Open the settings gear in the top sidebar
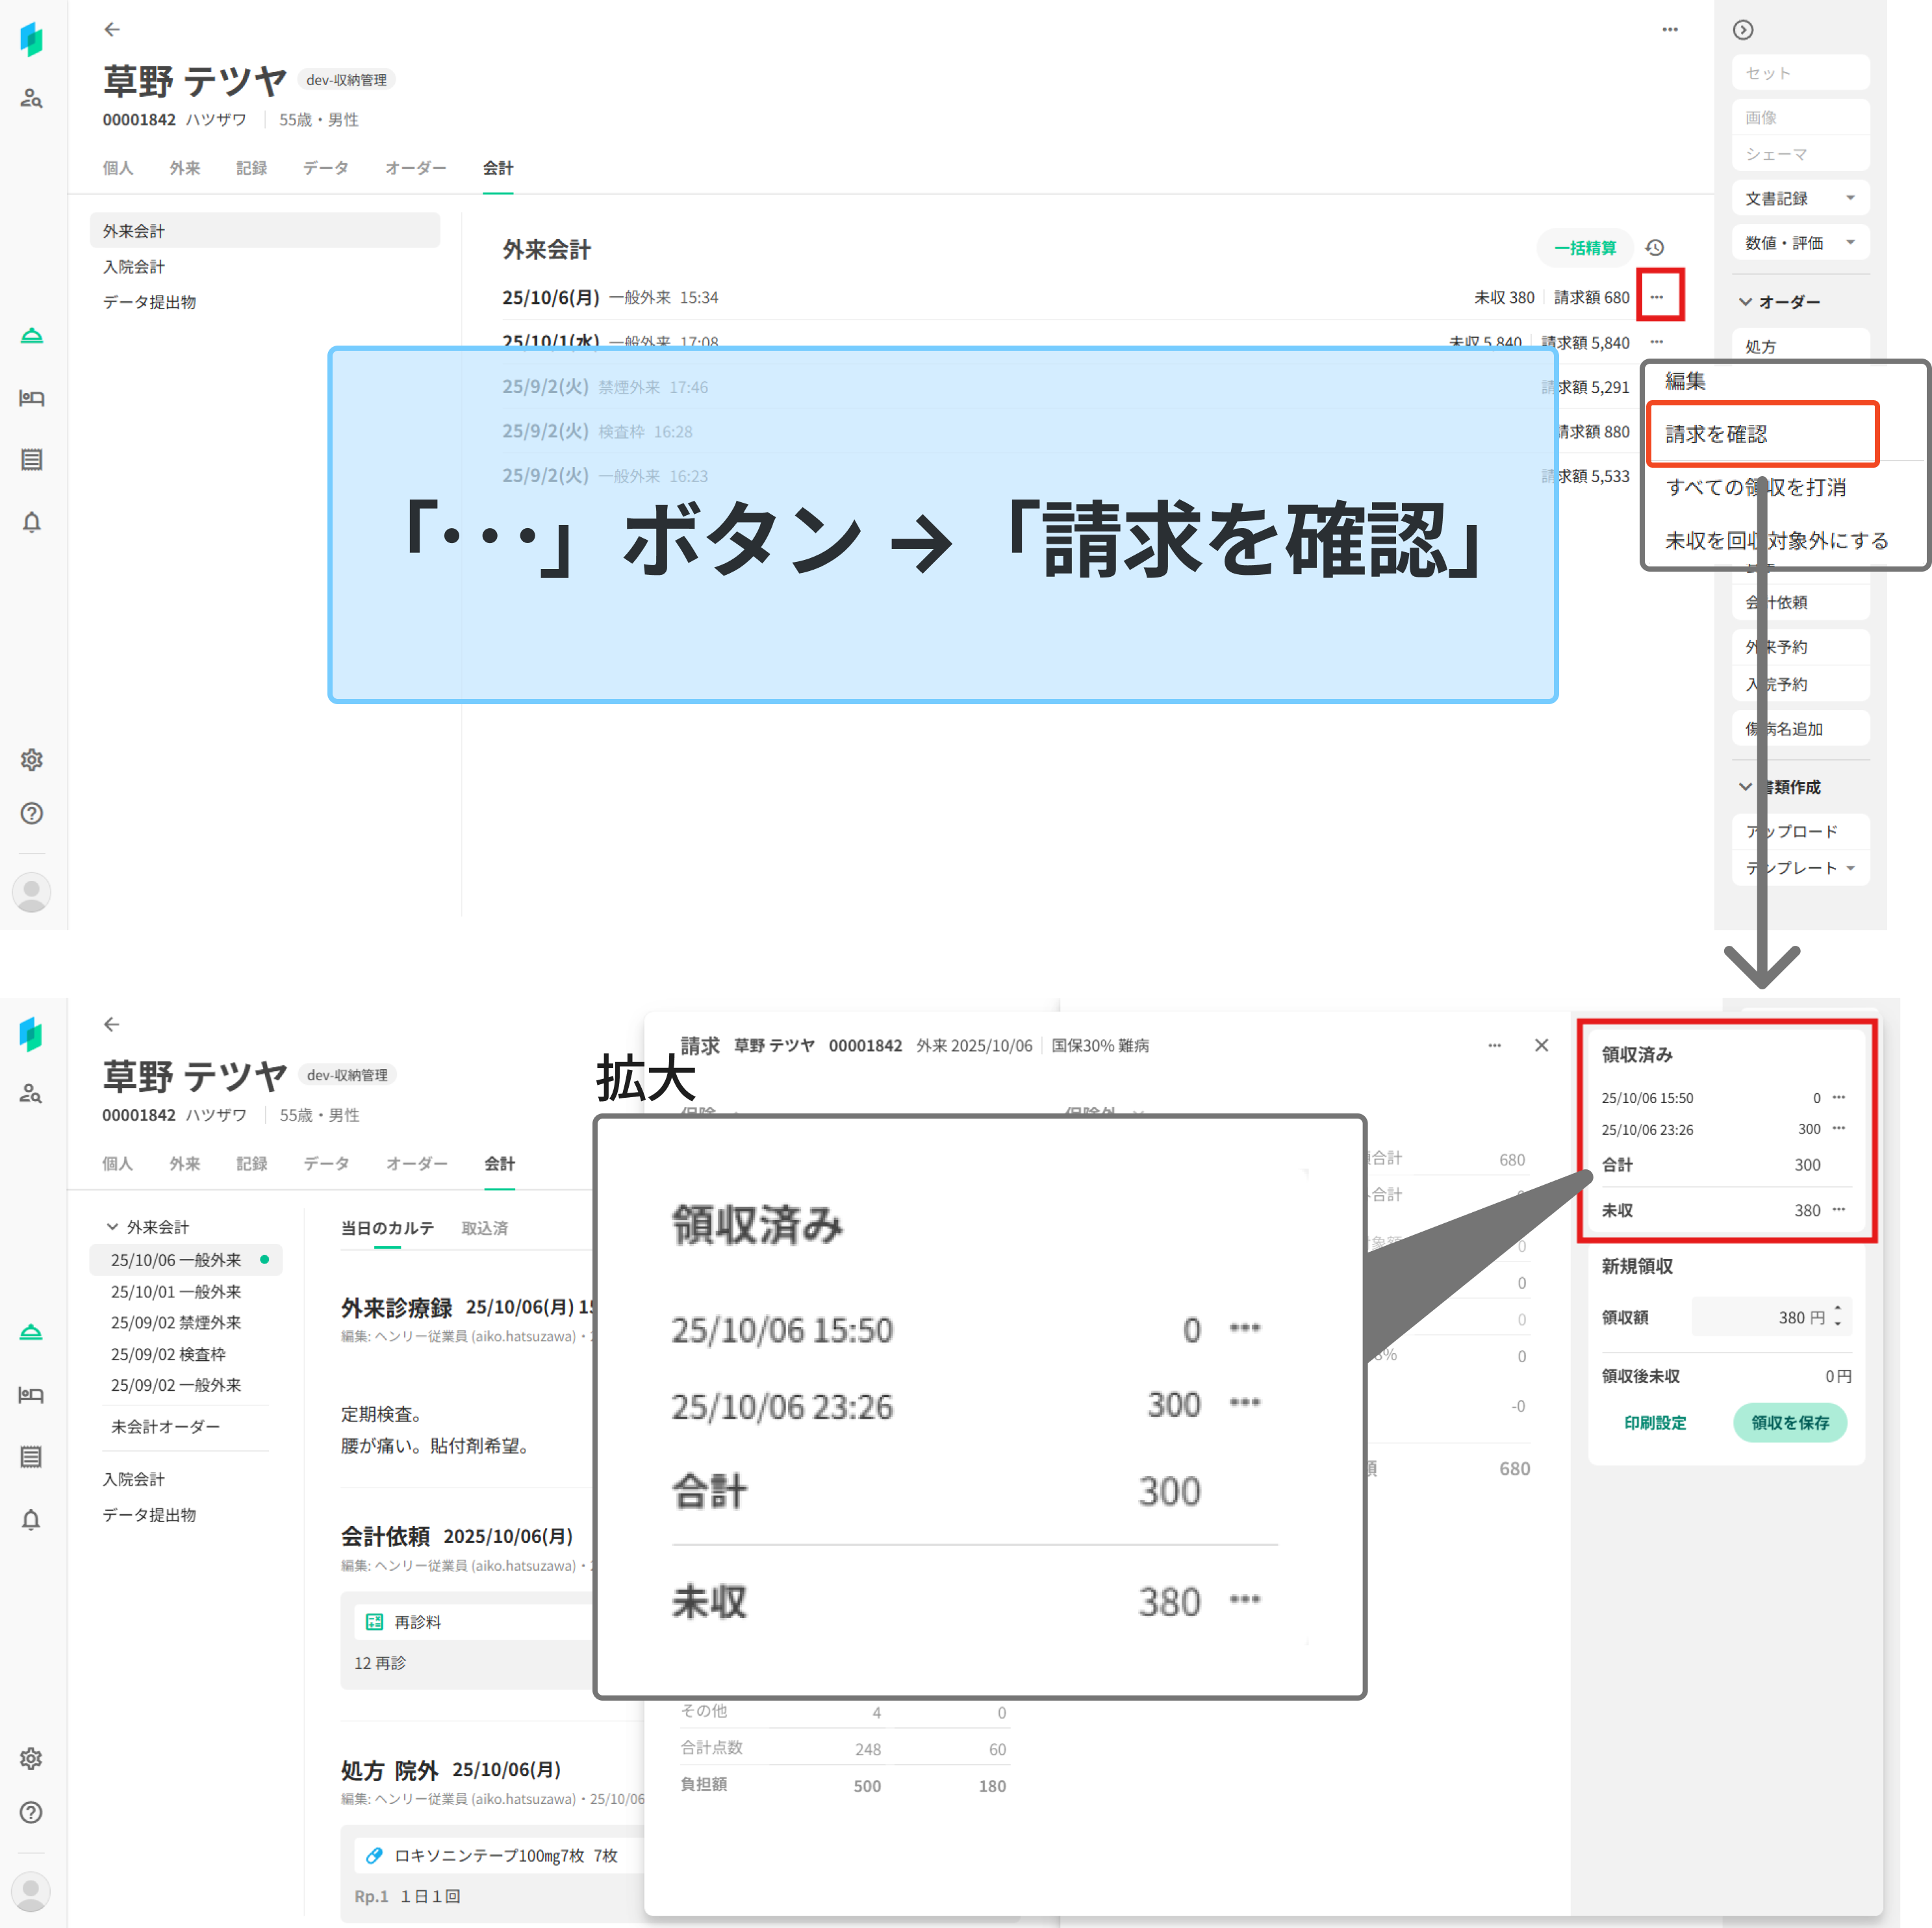Screen dimensions: 1932x1928 click(31, 760)
